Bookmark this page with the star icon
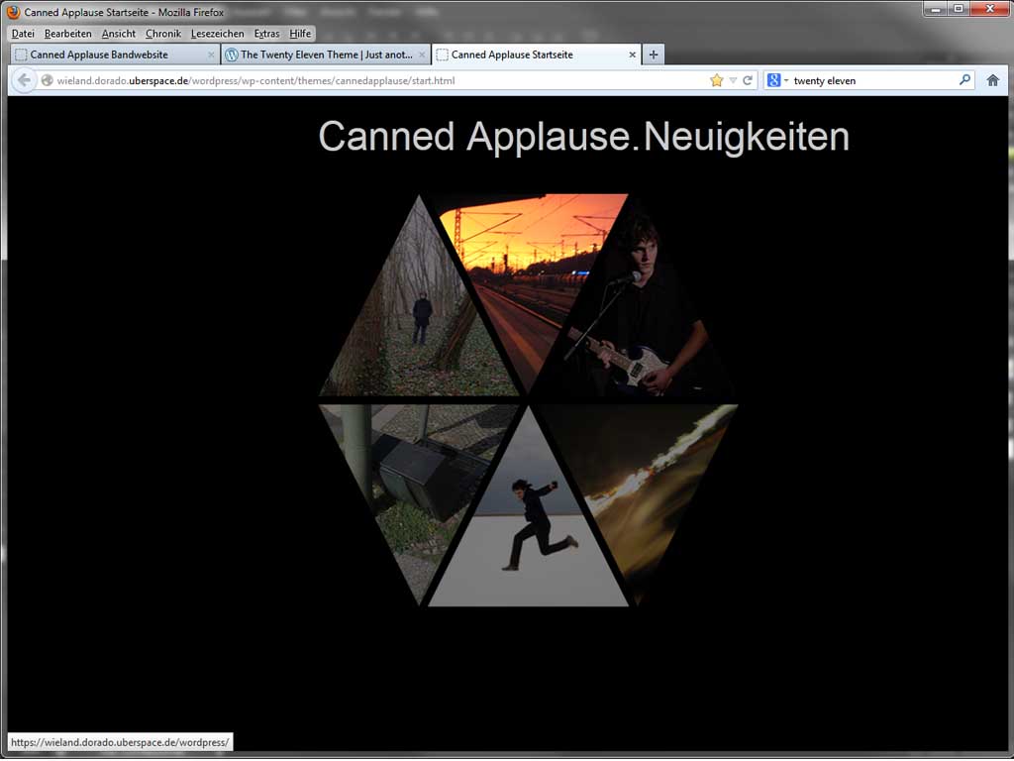 [716, 80]
